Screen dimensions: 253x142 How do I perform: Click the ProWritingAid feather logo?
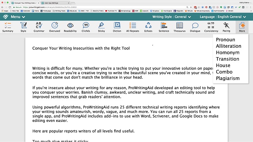6,17
